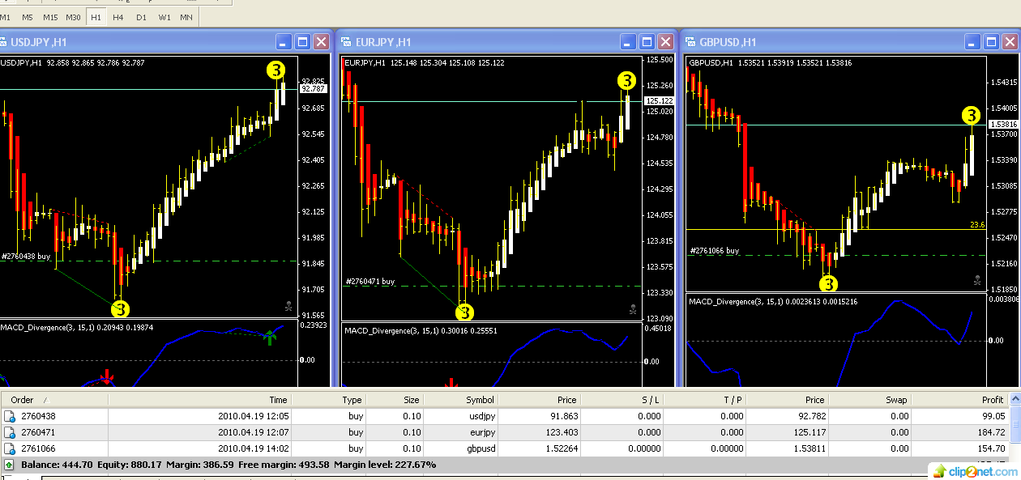Select the GBPUSD,H1 window title bar

pyautogui.click(x=852, y=42)
